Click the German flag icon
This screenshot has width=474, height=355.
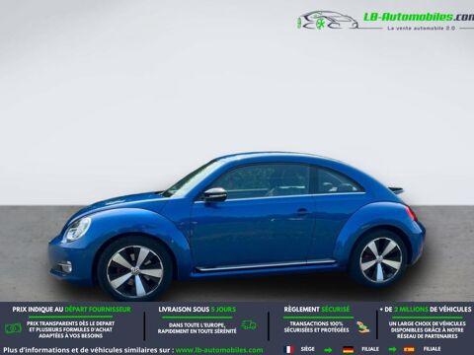348,349
